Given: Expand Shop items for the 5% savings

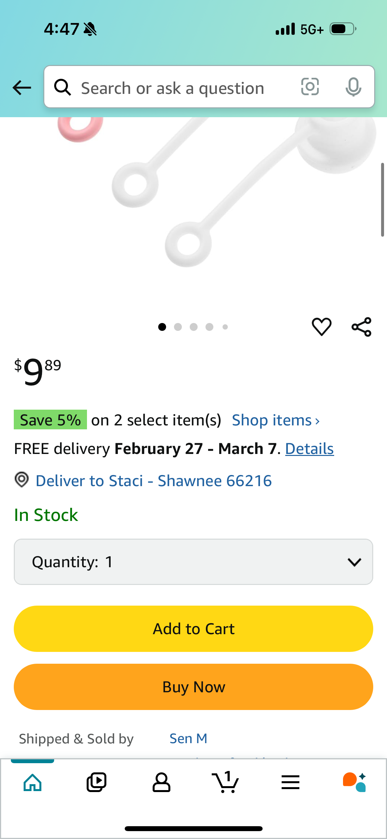Looking at the screenshot, I should point(275,420).
